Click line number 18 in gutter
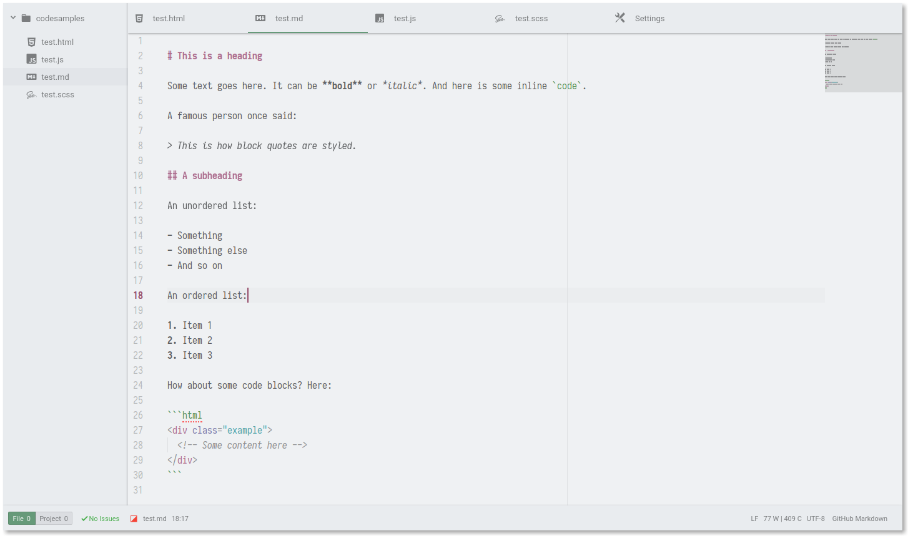This screenshot has width=908, height=536. click(x=138, y=296)
